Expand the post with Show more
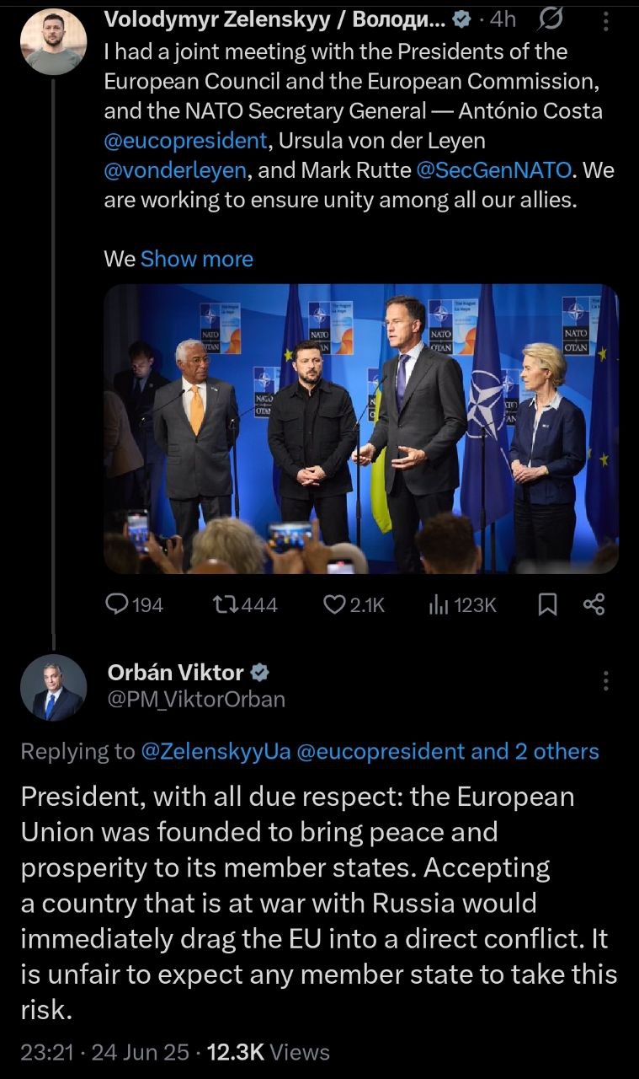 [x=196, y=259]
